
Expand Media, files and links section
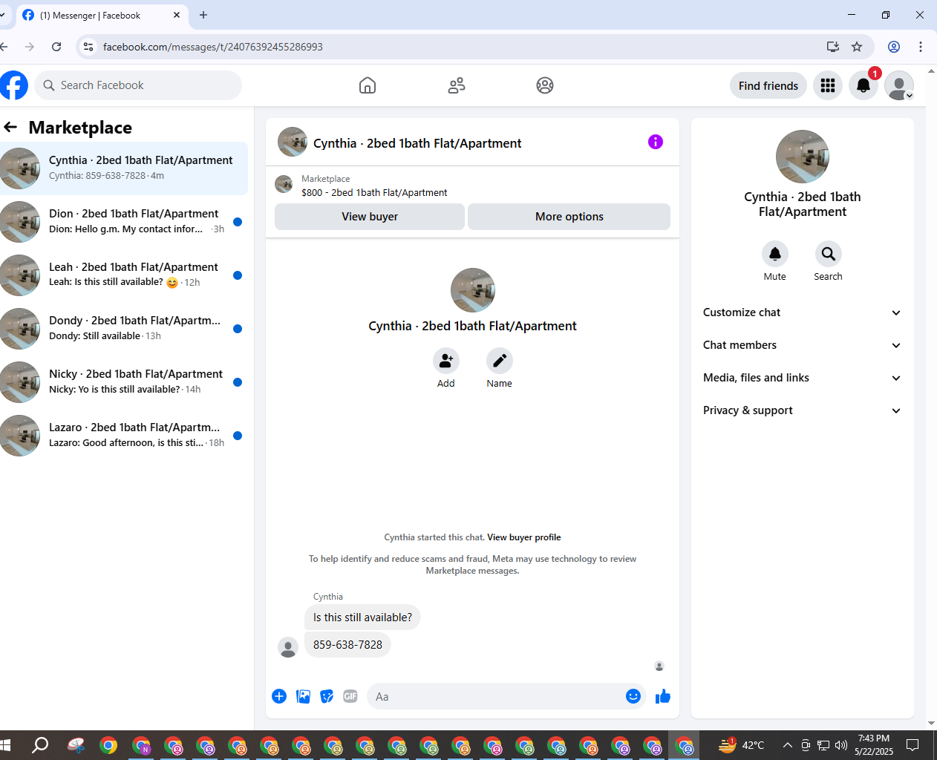pyautogui.click(x=803, y=378)
